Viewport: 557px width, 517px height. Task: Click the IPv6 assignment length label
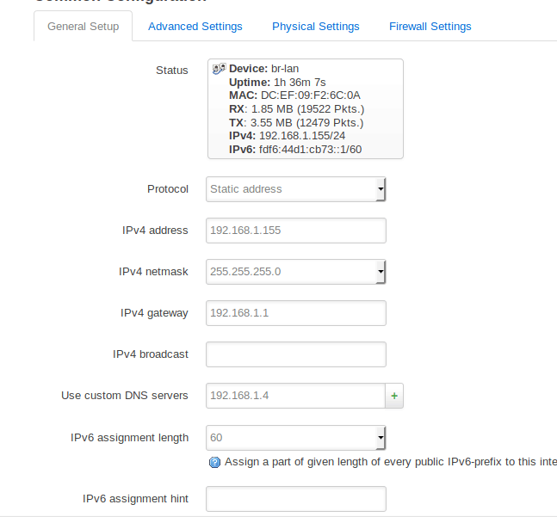click(x=129, y=438)
